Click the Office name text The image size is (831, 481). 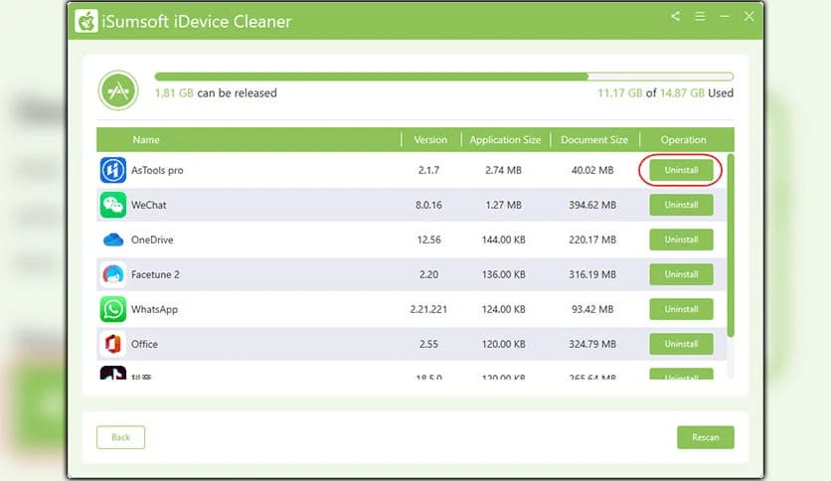coord(144,344)
